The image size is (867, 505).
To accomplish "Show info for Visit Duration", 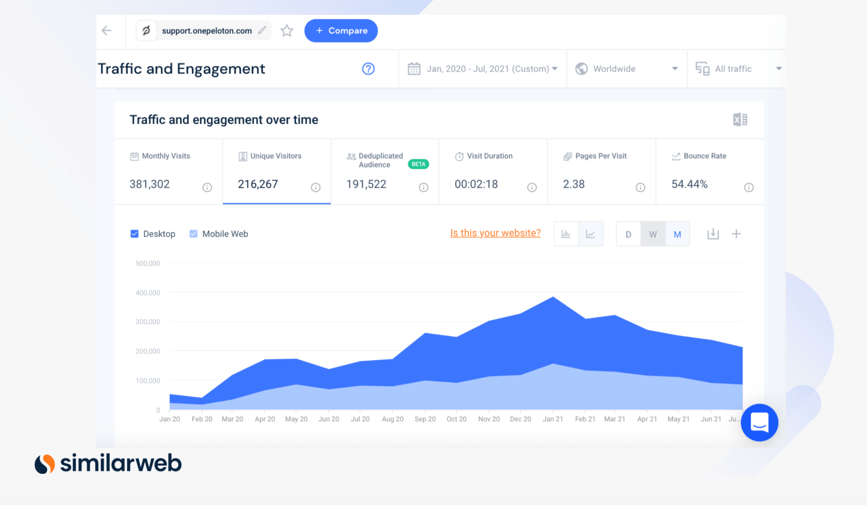I will point(532,187).
